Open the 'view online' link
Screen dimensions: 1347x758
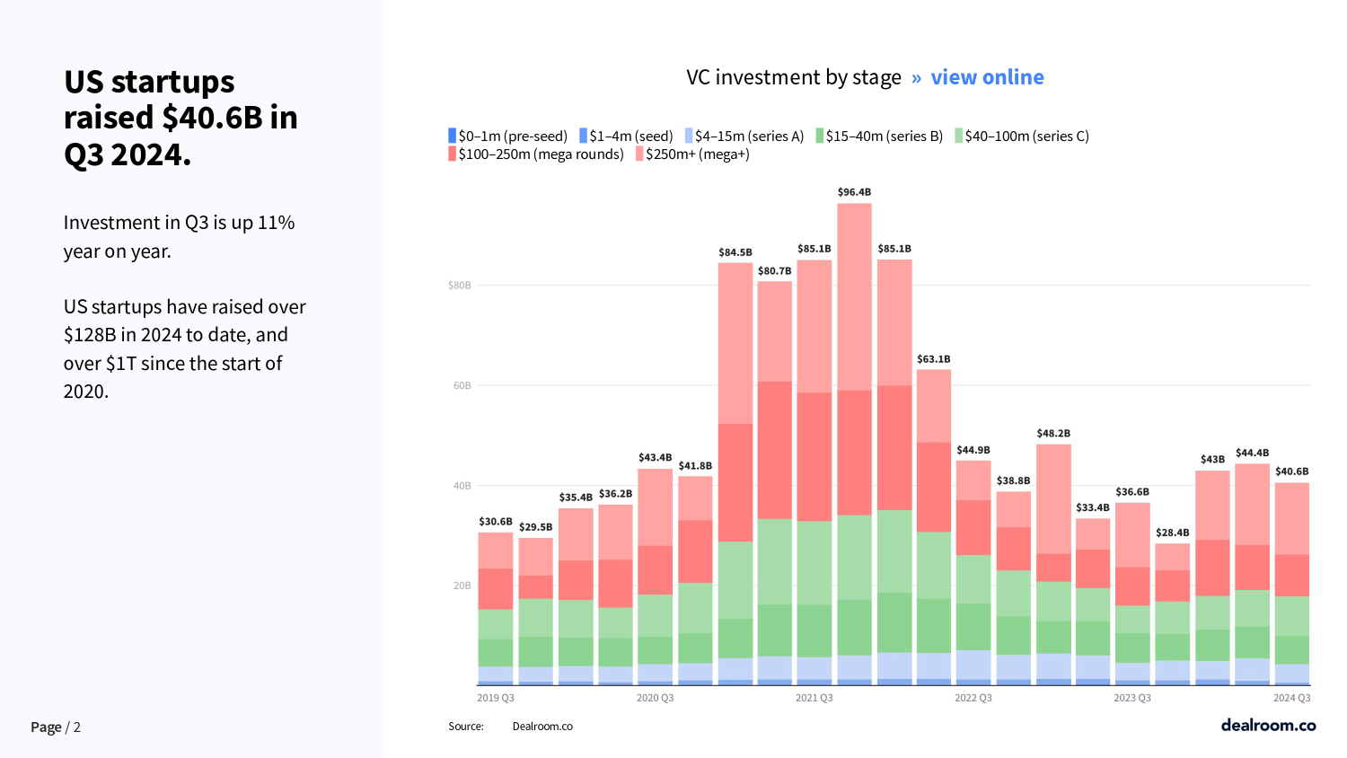pos(987,77)
